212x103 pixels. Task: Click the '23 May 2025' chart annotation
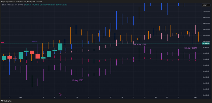click(140, 44)
